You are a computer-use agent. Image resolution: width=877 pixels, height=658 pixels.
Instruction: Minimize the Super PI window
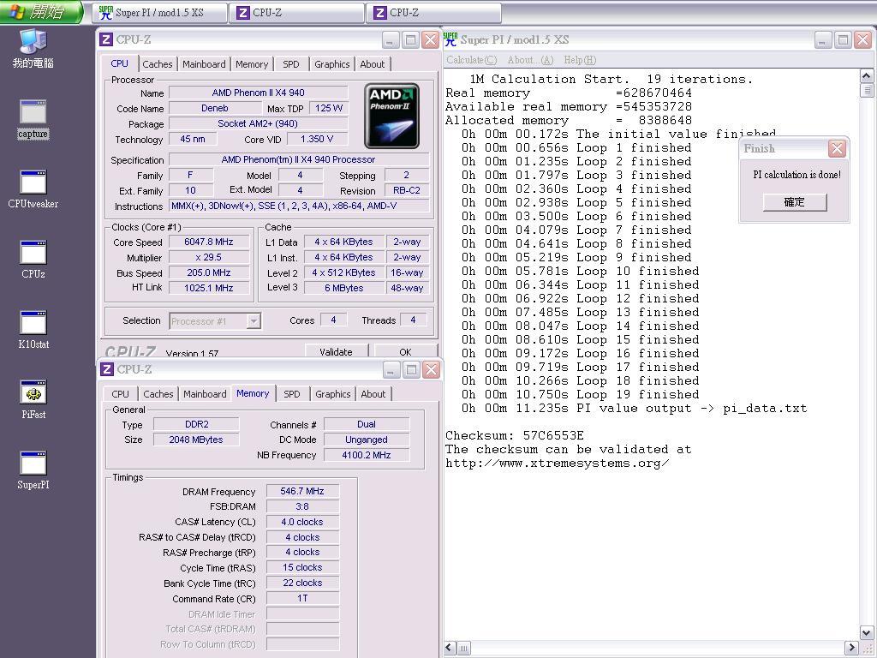pyautogui.click(x=822, y=39)
